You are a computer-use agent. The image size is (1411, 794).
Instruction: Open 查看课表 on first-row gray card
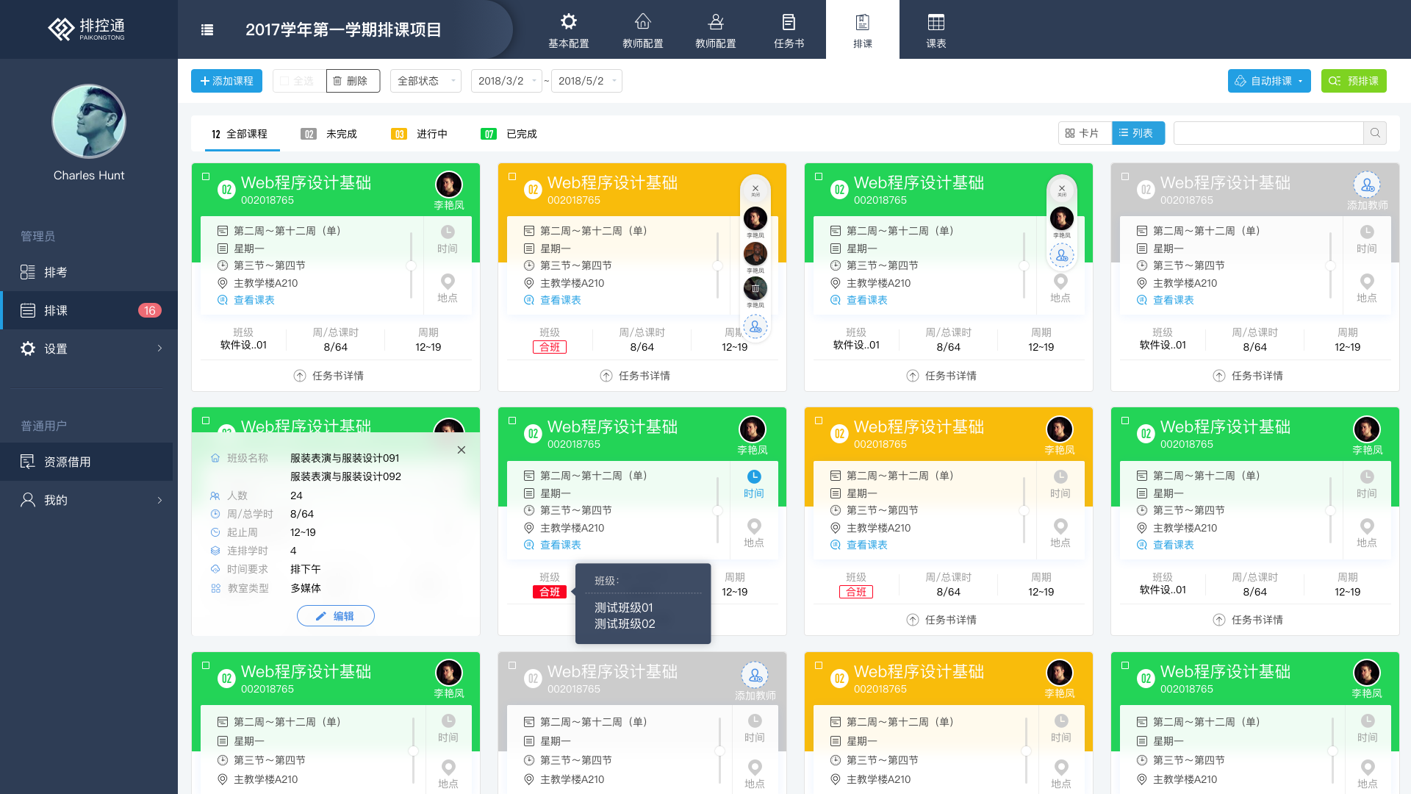tap(1166, 300)
